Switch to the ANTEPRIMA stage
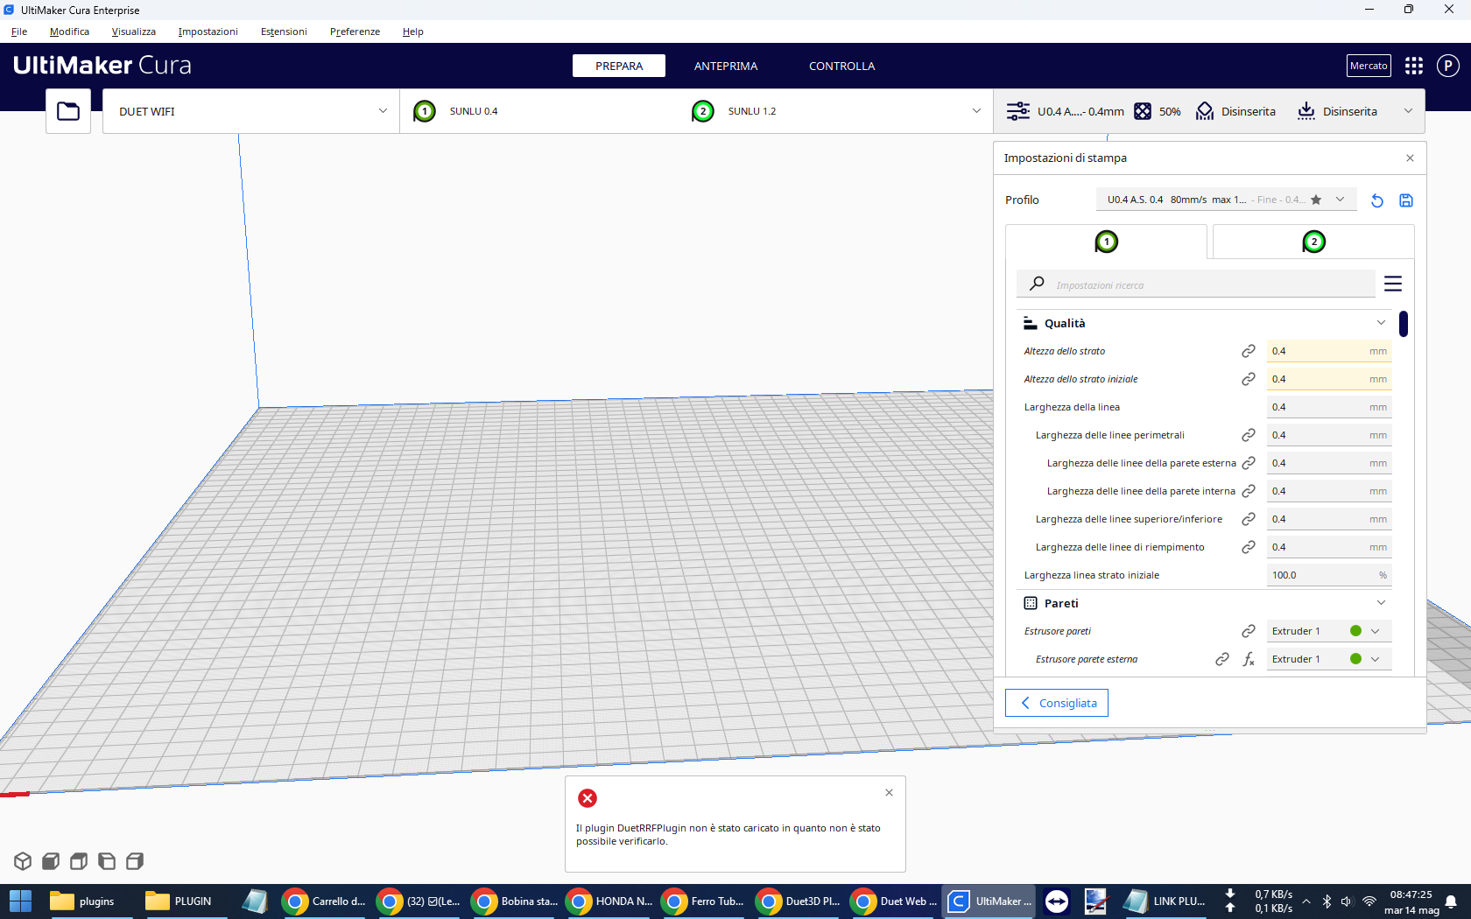The width and height of the screenshot is (1471, 919). [x=726, y=66]
